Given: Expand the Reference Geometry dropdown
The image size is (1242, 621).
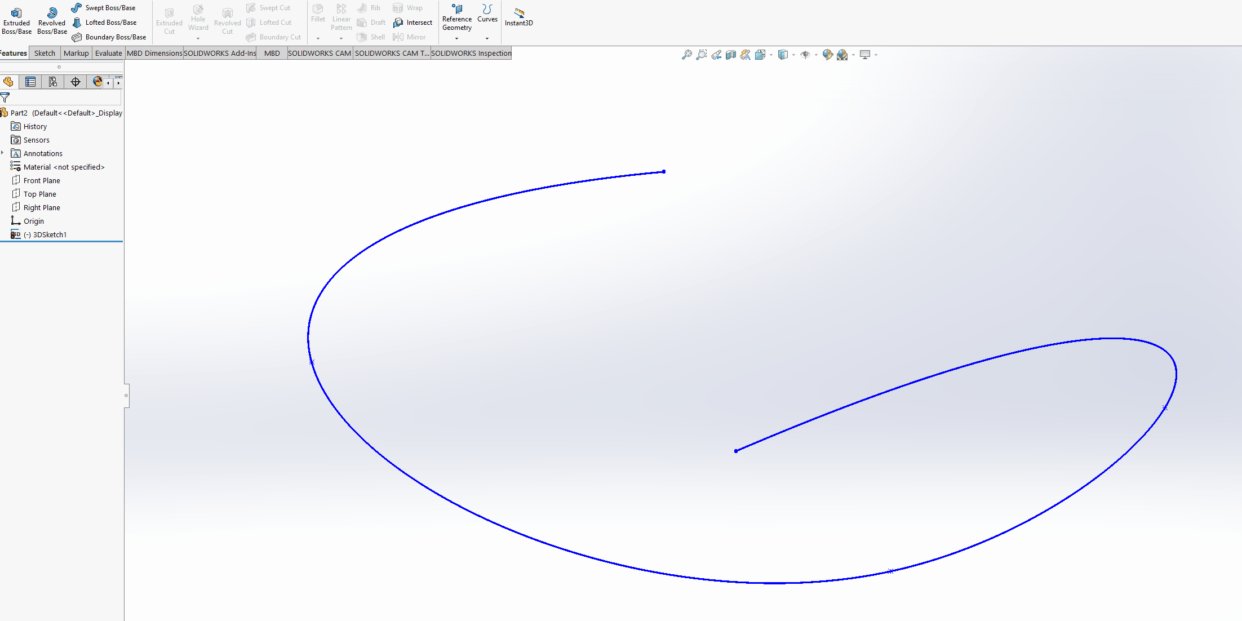Looking at the screenshot, I should (456, 38).
